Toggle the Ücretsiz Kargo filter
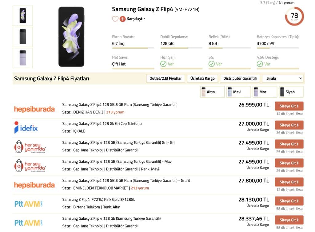The width and height of the screenshot is (315, 232). pyautogui.click(x=202, y=78)
